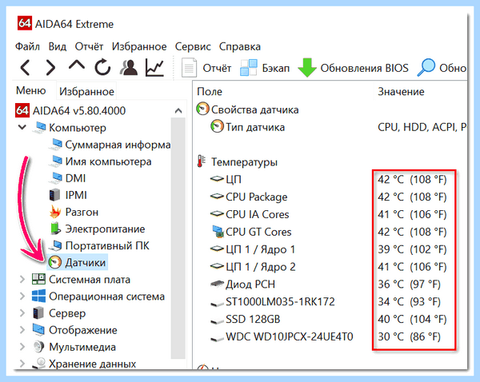
Task: Click the Портативный ПК laptop icon
Action: click(55, 245)
